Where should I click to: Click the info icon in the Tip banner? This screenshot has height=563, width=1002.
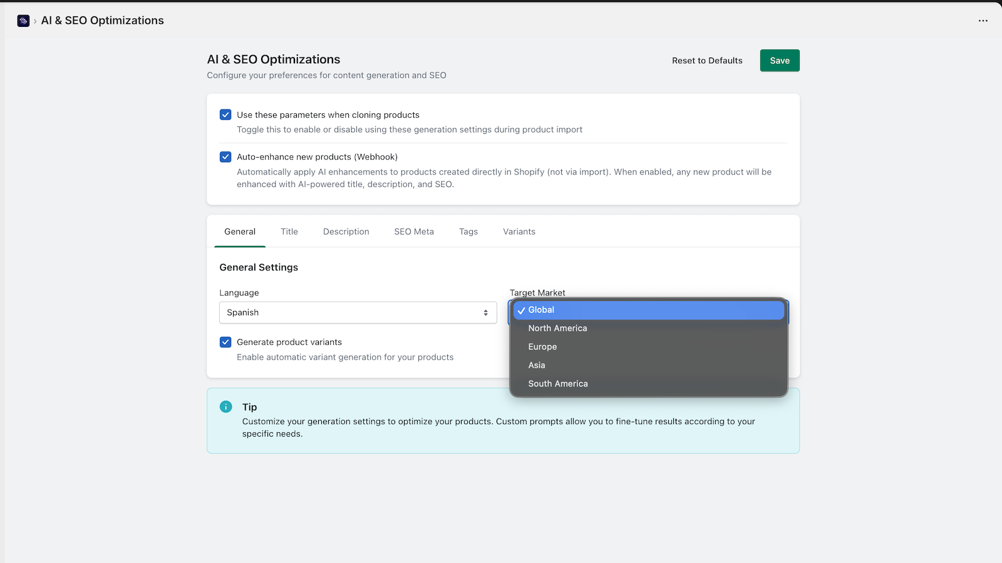pyautogui.click(x=225, y=407)
